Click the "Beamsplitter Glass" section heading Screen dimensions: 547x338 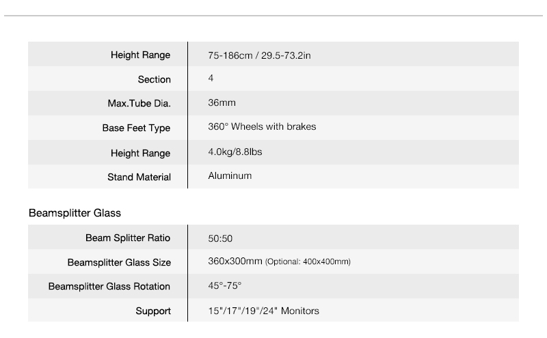pos(75,213)
